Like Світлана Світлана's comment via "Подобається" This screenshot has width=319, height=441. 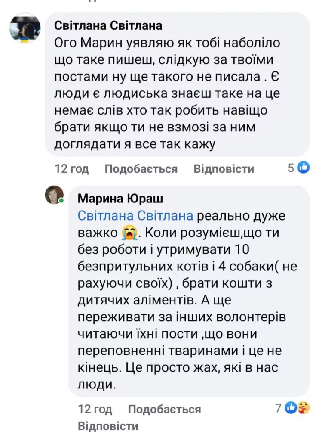point(141,169)
